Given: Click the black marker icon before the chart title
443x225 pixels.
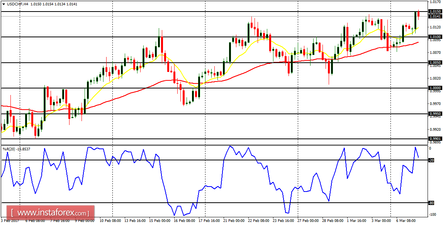Looking at the screenshot, I should coord(3,3).
